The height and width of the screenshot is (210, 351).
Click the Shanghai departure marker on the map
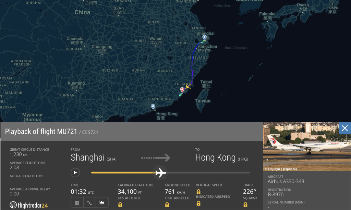[204, 38]
